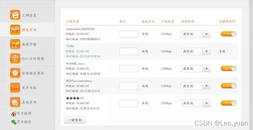Toggle internet access for MI5sPlus-xiaomishouj
The width and height of the screenshot is (253, 130).
click(x=229, y=85)
